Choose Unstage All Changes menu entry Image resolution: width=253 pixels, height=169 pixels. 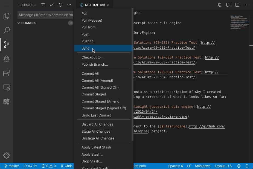(104, 138)
